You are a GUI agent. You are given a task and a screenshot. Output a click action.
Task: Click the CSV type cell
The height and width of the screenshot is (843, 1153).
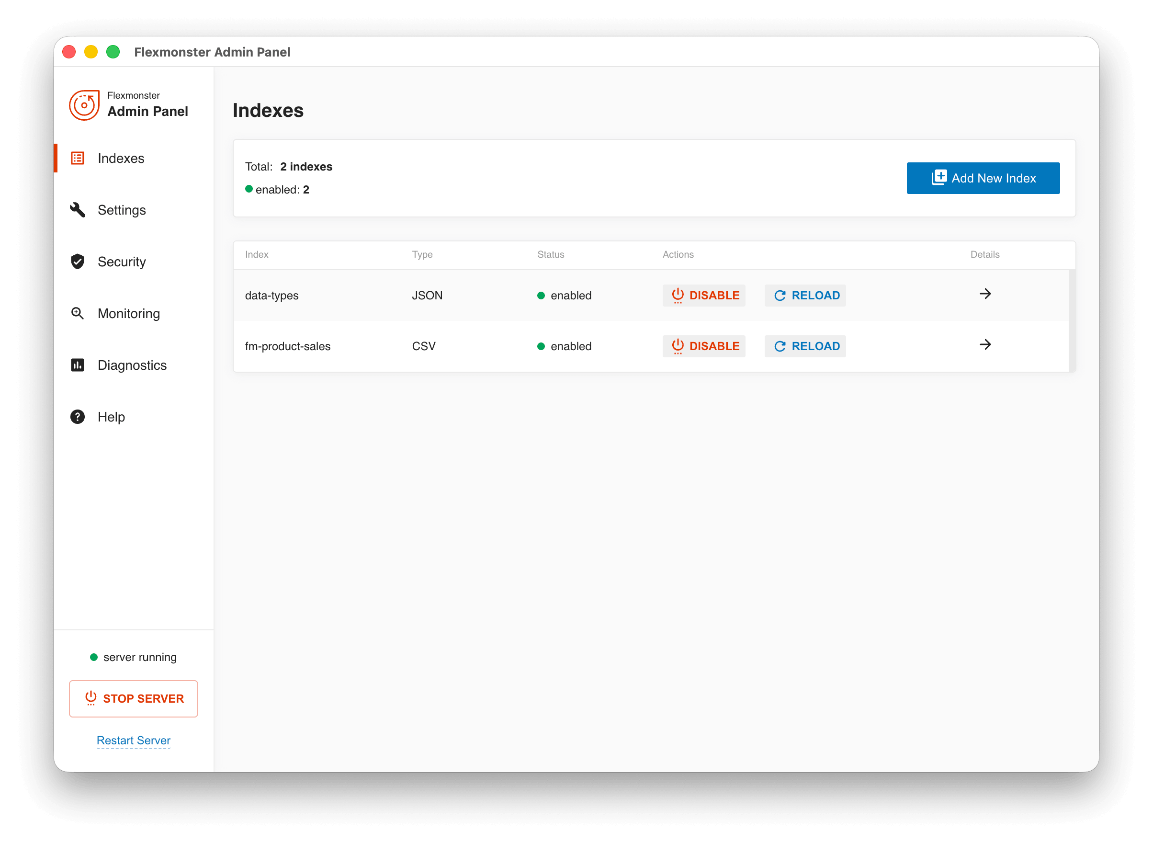(x=423, y=346)
